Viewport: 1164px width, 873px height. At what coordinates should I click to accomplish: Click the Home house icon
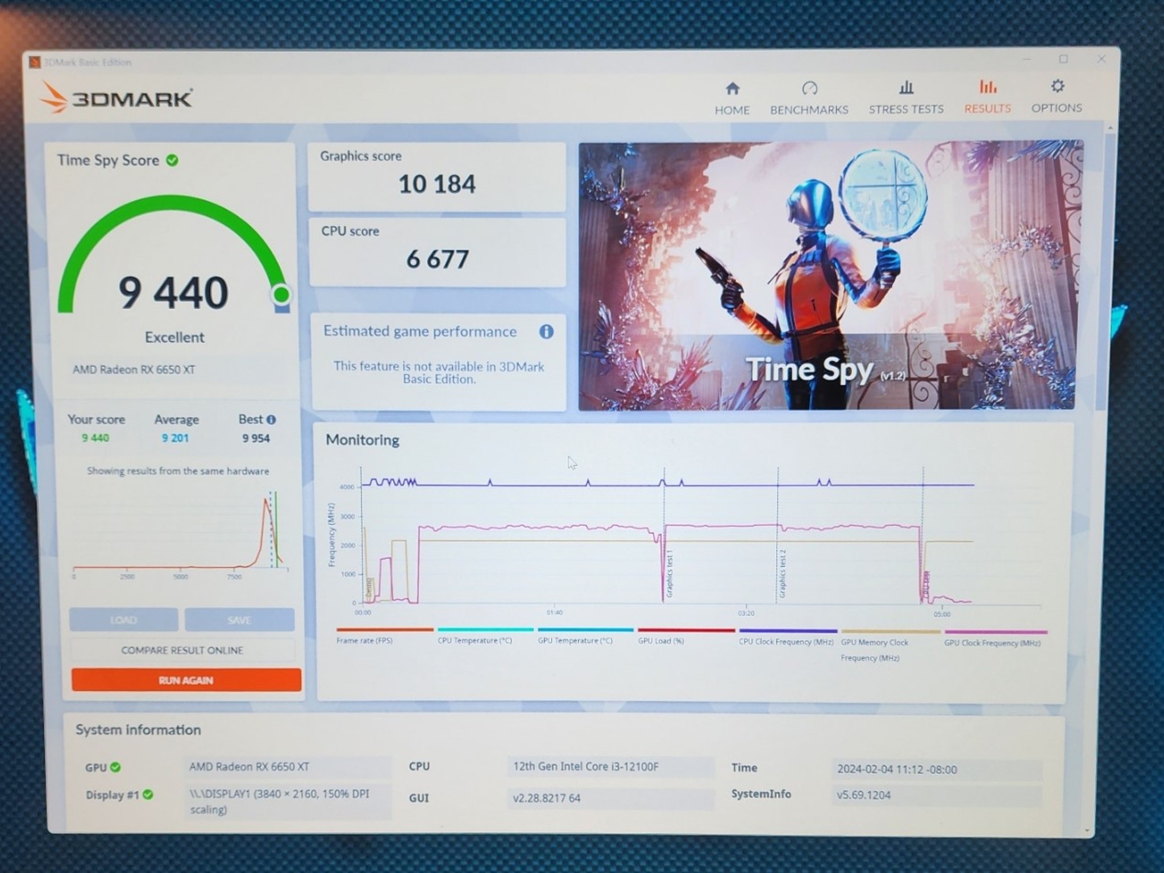[733, 89]
